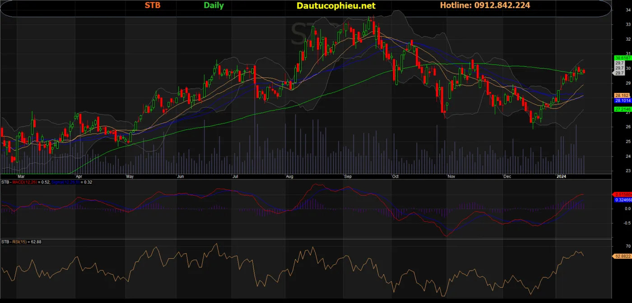Click the 33 level on price axis

coord(628,24)
